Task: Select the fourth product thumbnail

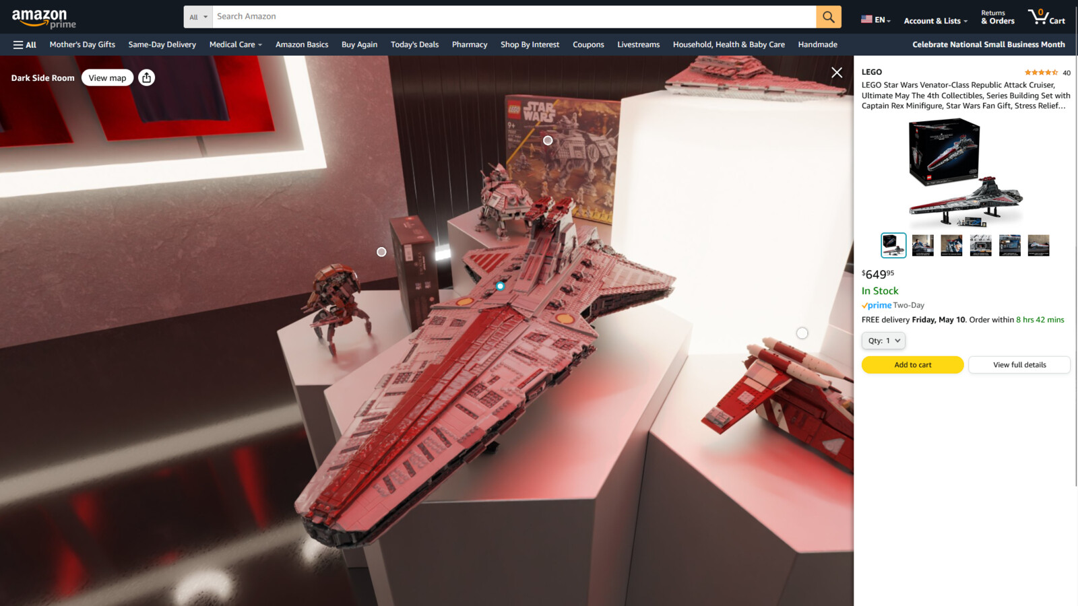Action: point(980,245)
